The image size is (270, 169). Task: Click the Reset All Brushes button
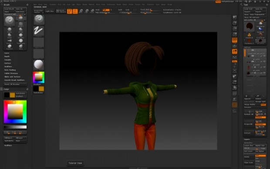coord(15,84)
